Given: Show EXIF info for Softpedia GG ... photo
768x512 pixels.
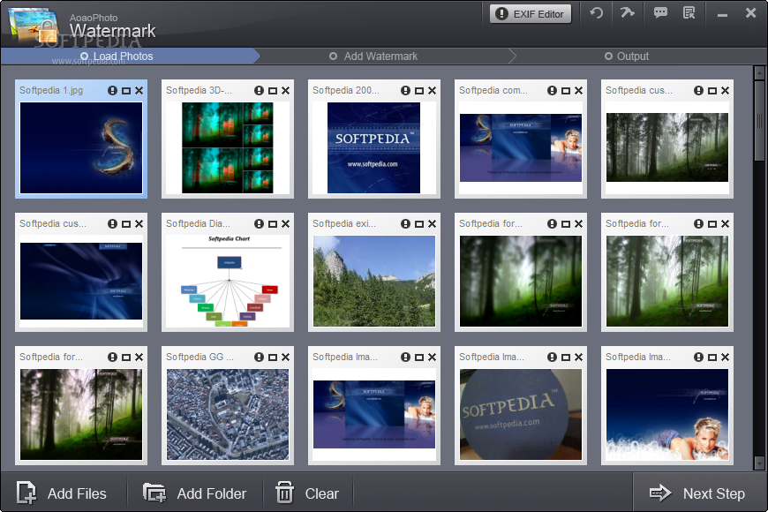Looking at the screenshot, I should 260,358.
